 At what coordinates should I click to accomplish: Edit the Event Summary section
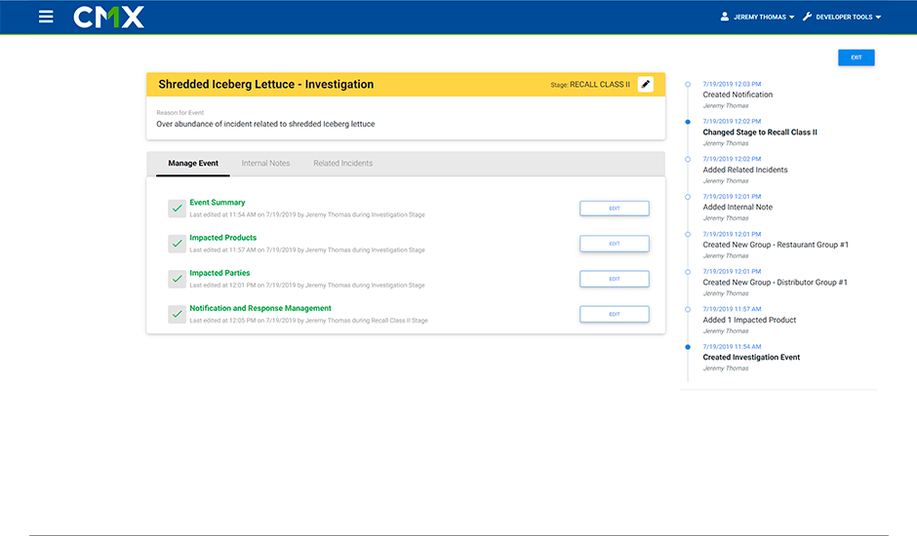614,209
